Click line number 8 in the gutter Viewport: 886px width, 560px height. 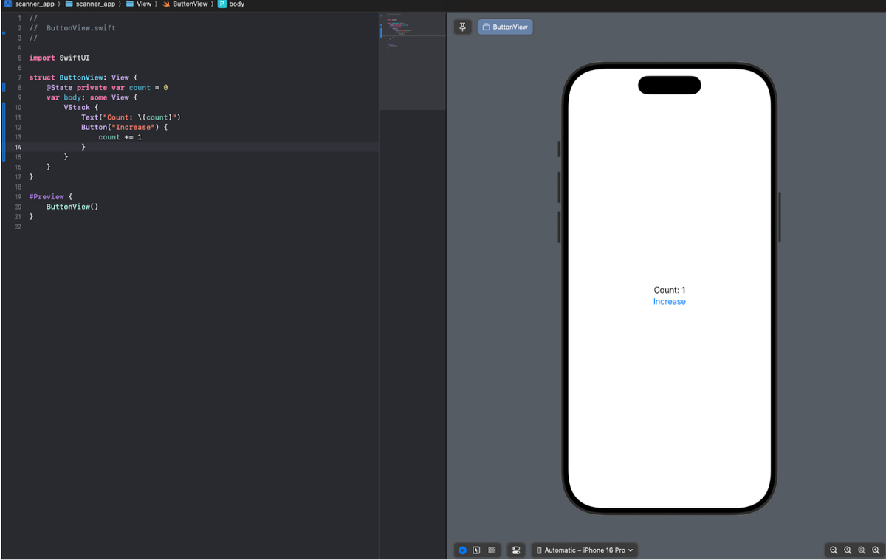(x=19, y=87)
